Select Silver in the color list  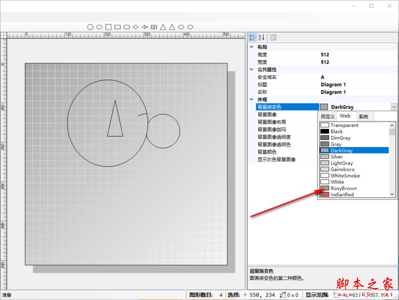click(354, 156)
